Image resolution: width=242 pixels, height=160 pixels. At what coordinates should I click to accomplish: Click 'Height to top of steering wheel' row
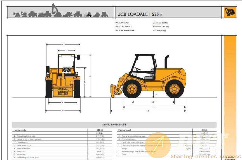62,139
